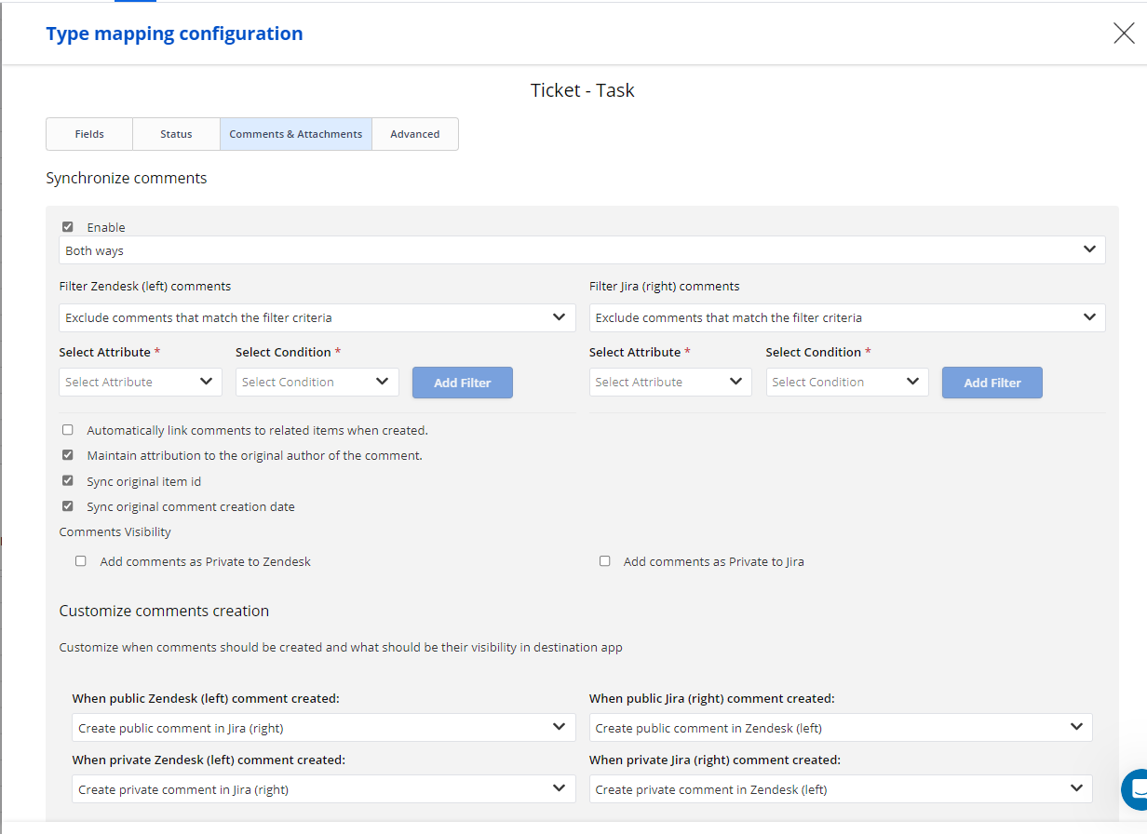Open Filter Zendesk (left) comments dropdown
Screen dimensions: 1147x834
click(x=317, y=317)
